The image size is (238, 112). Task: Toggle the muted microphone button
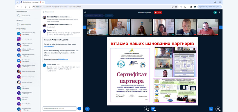coord(146,109)
